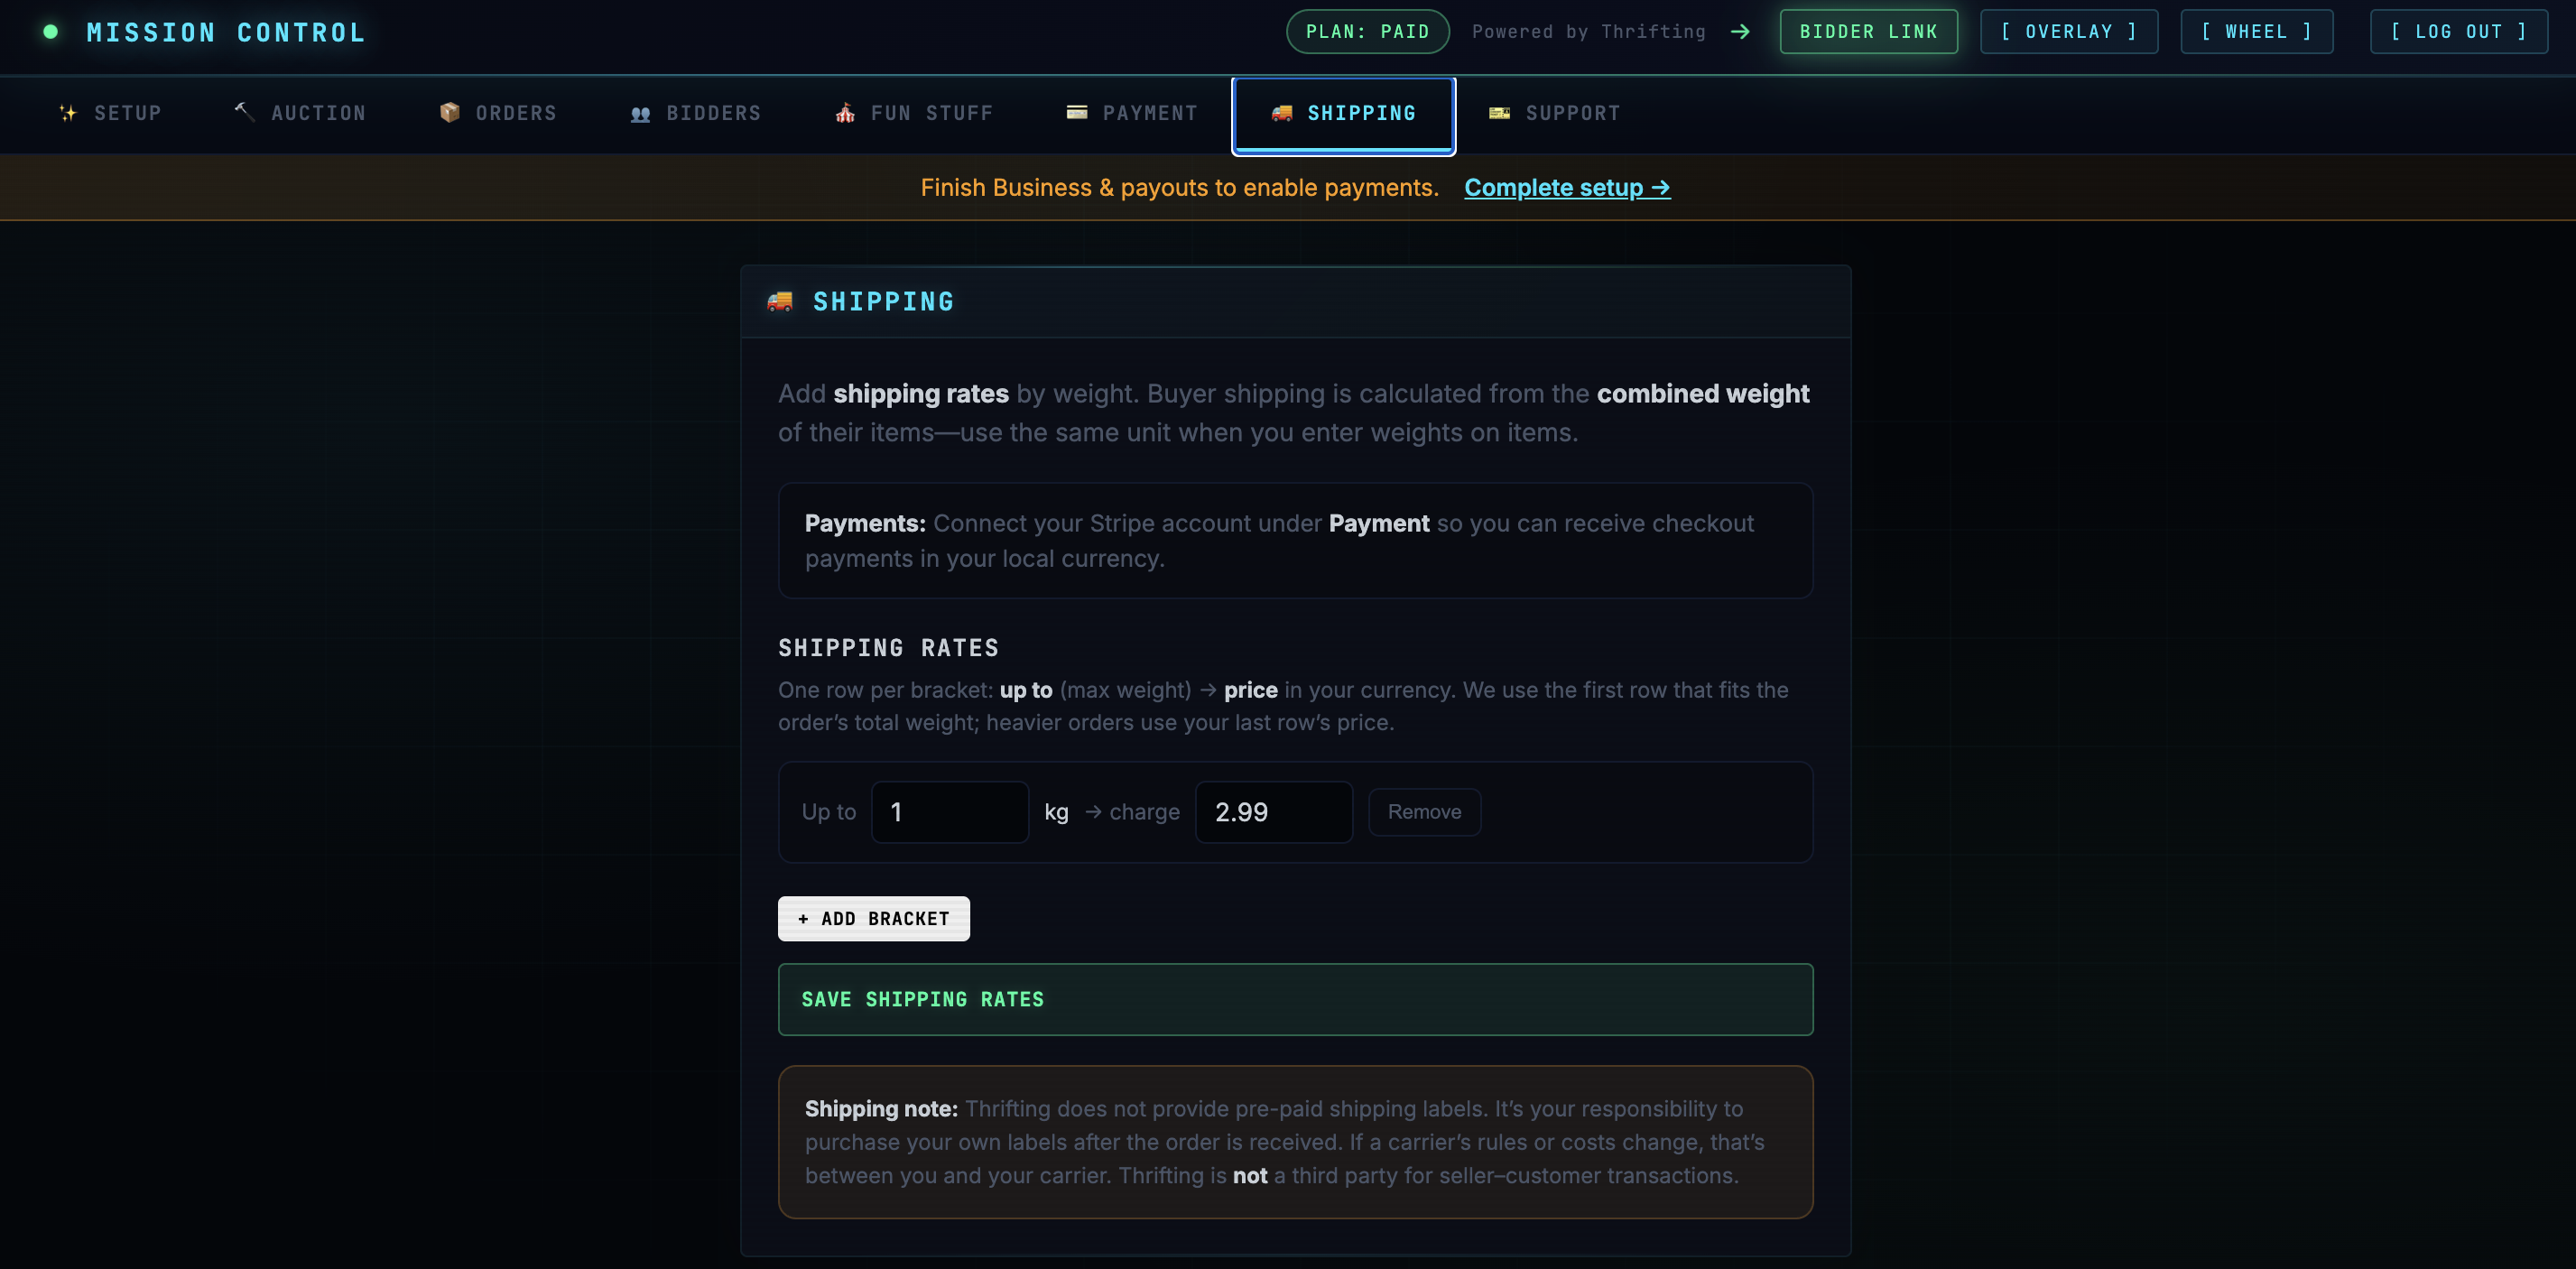Follow the Complete setup link
The image size is (2576, 1269).
coord(1566,187)
